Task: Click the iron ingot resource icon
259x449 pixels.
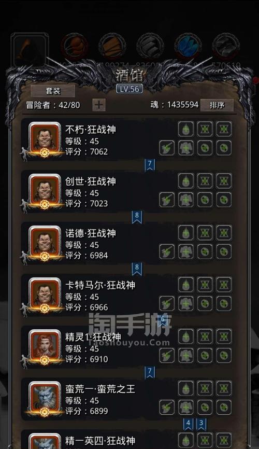Action: [x=150, y=46]
